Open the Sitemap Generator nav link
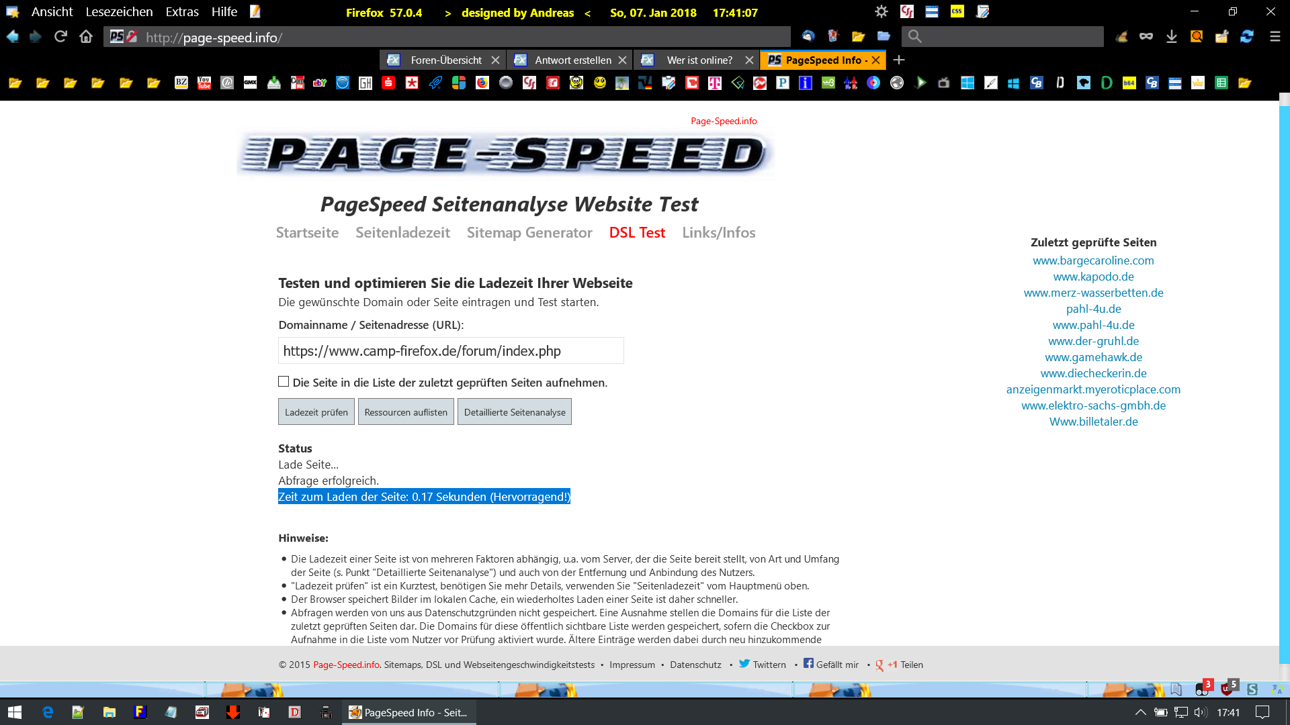The height and width of the screenshot is (725, 1290). pyautogui.click(x=529, y=233)
